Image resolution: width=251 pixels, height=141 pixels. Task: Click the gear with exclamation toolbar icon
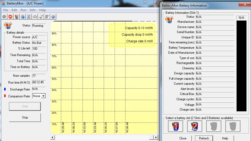pos(23,17)
